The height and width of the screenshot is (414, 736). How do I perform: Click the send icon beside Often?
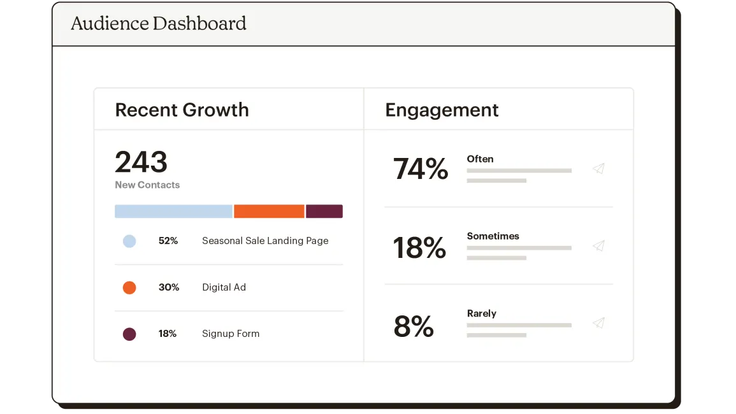pyautogui.click(x=598, y=169)
